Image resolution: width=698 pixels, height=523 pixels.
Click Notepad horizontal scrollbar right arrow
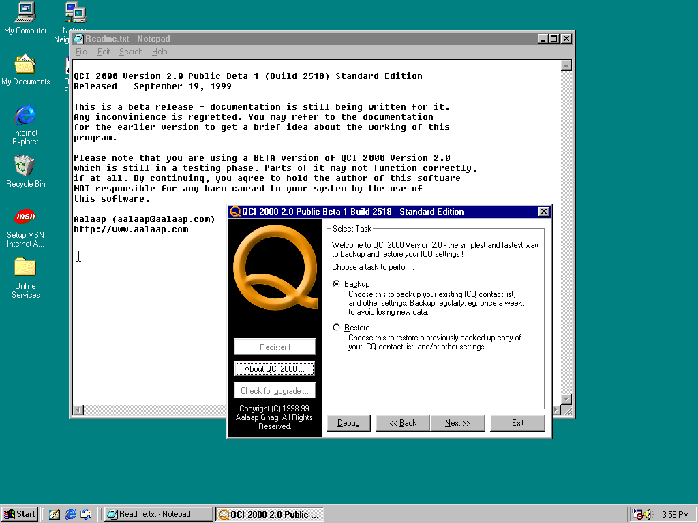(556, 409)
